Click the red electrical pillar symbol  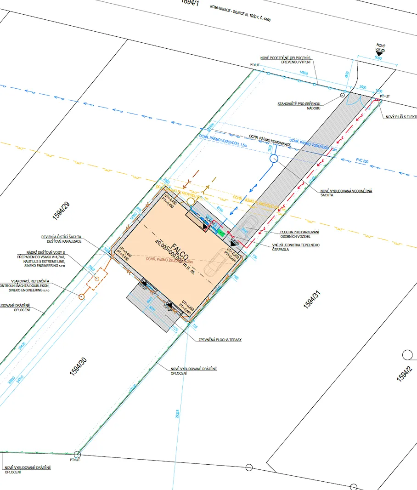(x=377, y=100)
